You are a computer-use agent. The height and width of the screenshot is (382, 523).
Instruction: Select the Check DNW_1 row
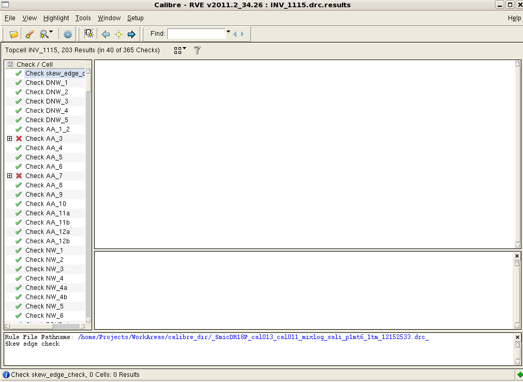pyautogui.click(x=47, y=83)
